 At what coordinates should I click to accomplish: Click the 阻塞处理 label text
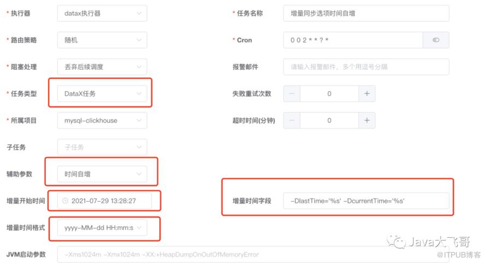[23, 67]
